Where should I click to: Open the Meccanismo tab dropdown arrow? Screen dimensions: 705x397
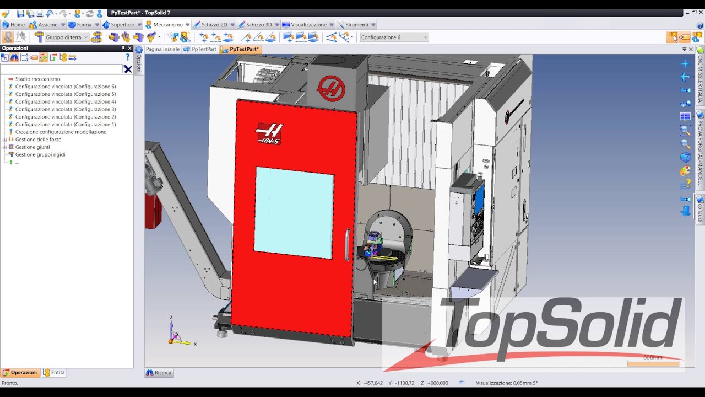188,25
